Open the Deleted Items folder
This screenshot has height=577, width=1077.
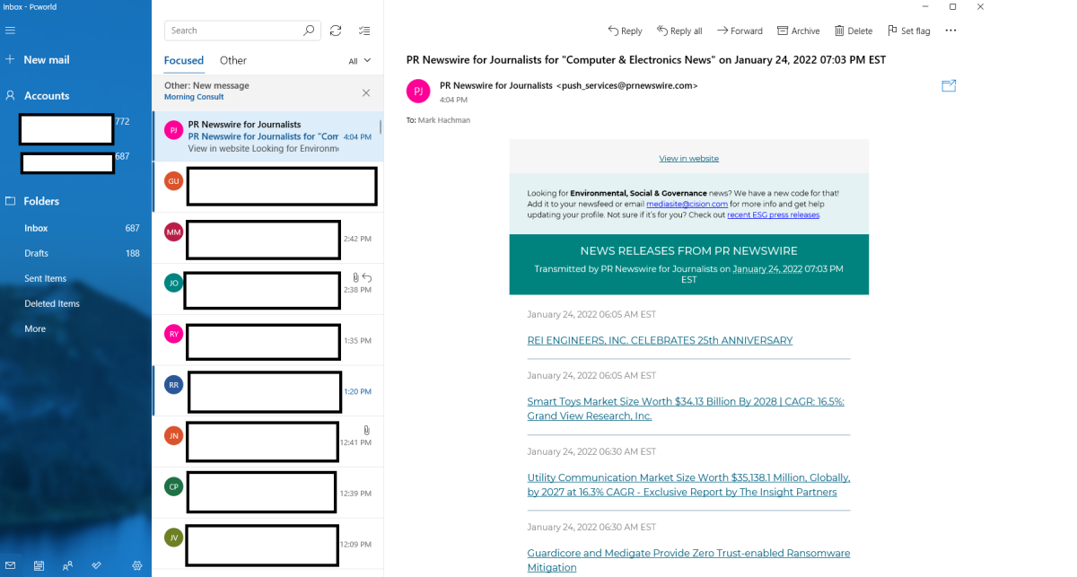(75, 303)
